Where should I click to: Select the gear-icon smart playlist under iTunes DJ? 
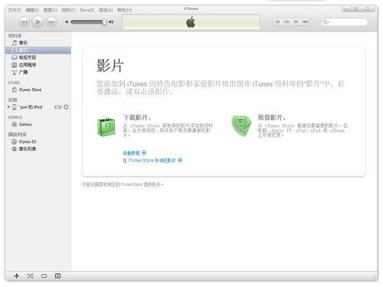[38, 149]
